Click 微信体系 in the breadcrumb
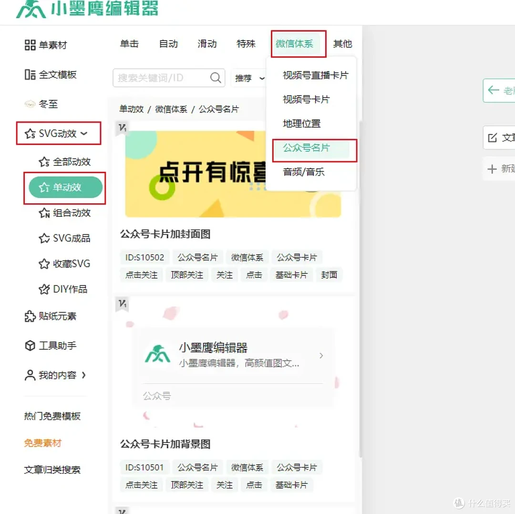Viewport: 515px width, 514px height. 171,109
